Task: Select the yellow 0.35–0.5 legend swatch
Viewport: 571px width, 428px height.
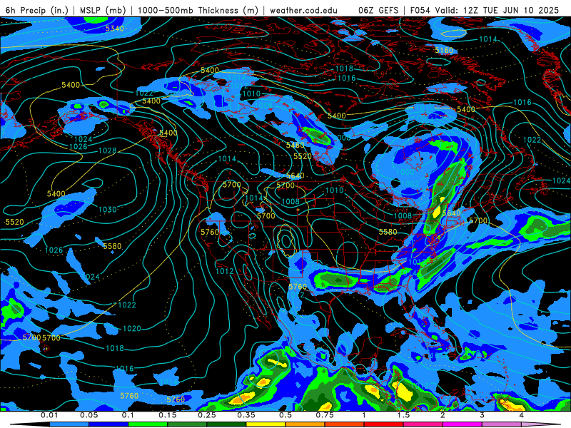Action: [x=266, y=424]
